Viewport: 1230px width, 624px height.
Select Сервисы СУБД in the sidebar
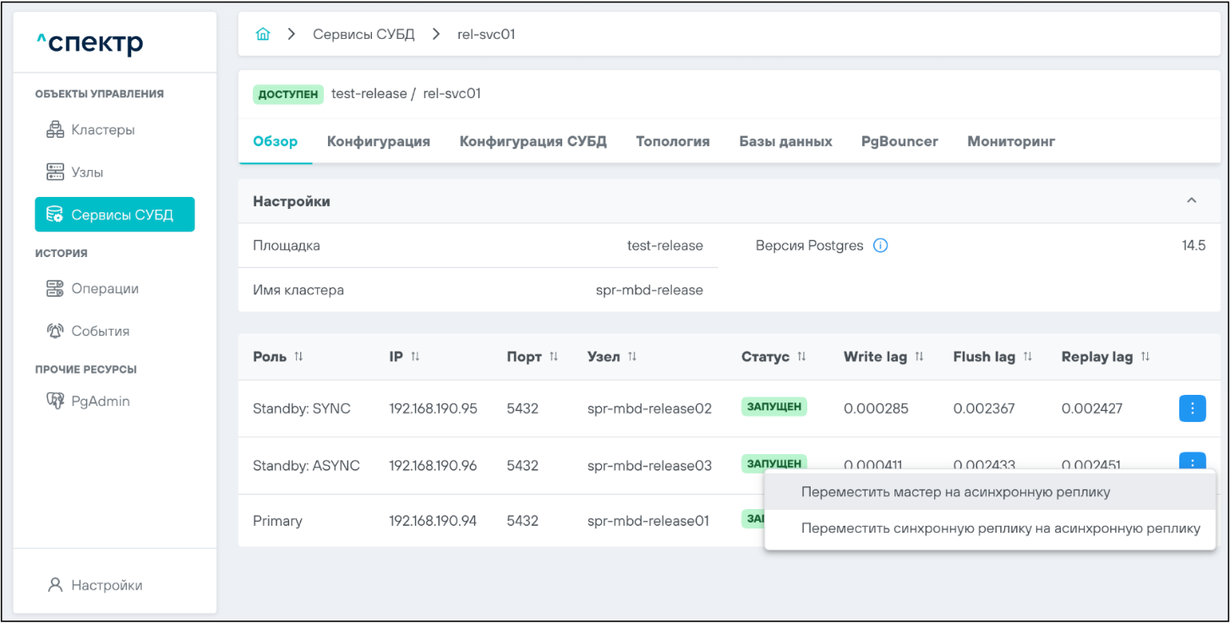click(115, 215)
